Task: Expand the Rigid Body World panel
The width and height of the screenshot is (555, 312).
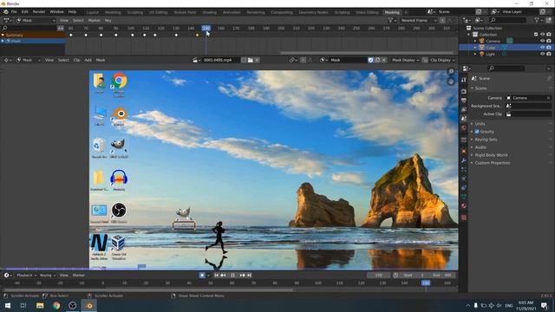Action: [491, 155]
